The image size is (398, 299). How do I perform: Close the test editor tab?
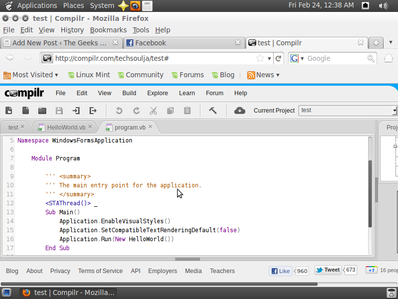coord(22,127)
